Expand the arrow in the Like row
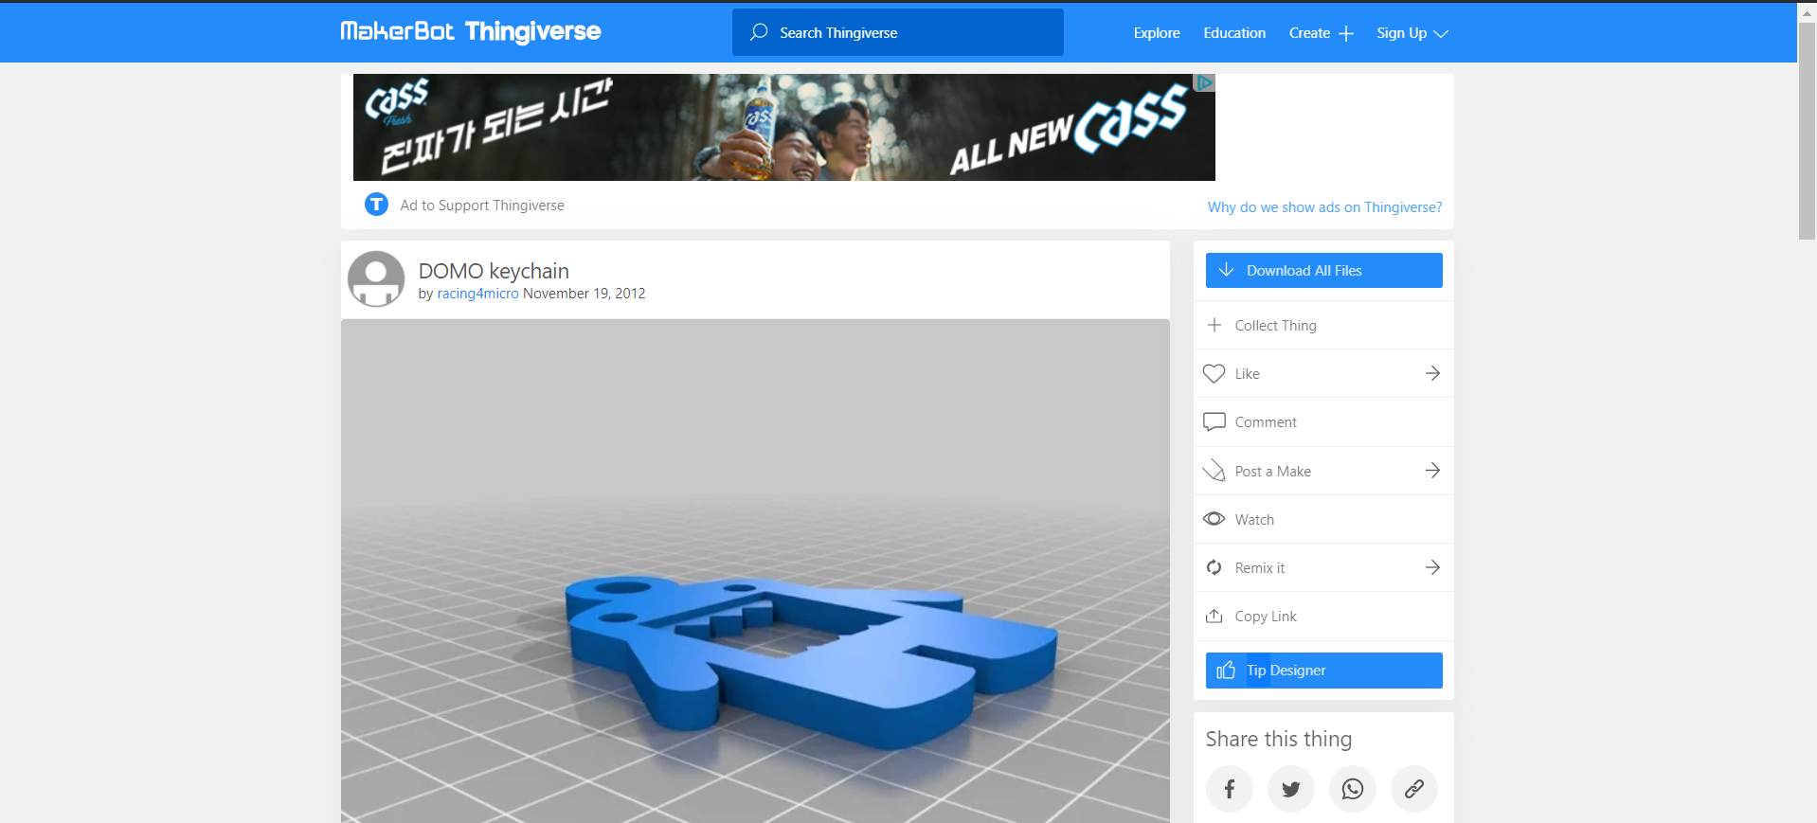The height and width of the screenshot is (823, 1817). click(1432, 373)
